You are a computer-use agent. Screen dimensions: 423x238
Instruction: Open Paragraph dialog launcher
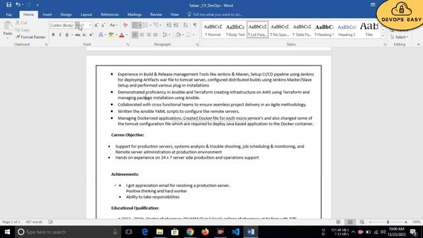point(197,44)
